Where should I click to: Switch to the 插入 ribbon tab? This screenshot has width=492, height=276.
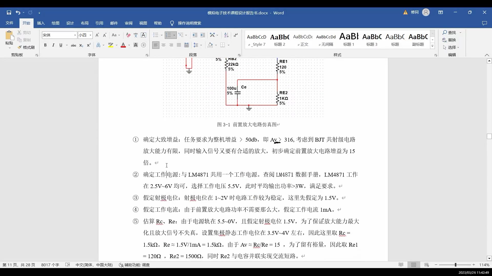pos(41,23)
